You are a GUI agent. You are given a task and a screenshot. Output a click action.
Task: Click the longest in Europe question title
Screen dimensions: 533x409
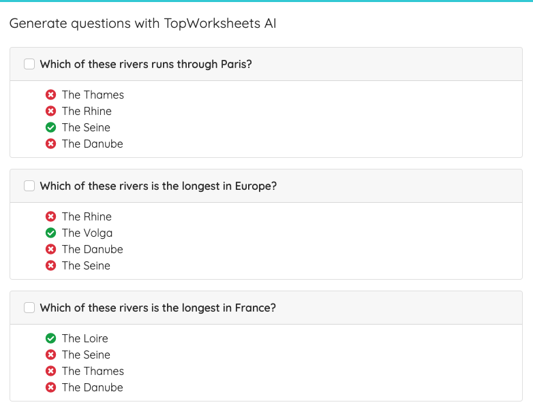(158, 186)
